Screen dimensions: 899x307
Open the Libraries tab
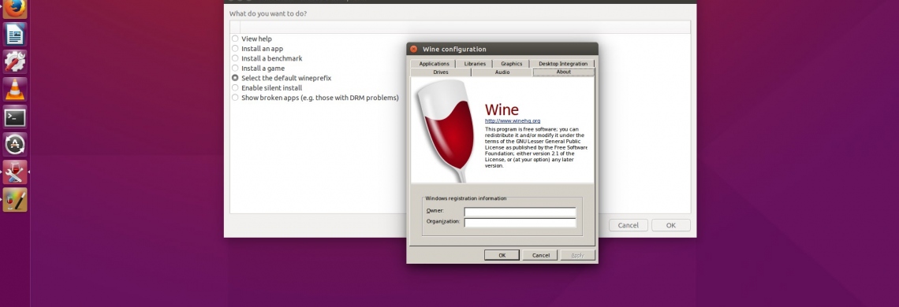coord(475,64)
